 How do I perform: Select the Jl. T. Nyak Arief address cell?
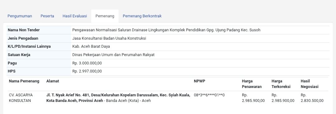[118, 98]
